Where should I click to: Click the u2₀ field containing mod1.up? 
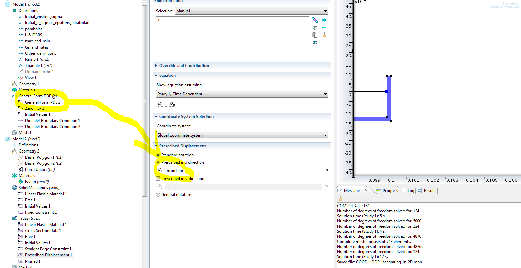[243, 171]
